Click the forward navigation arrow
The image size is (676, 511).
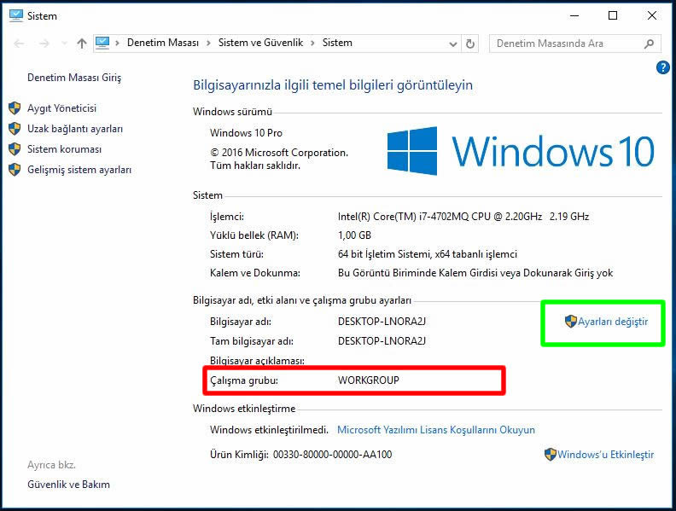(x=43, y=44)
